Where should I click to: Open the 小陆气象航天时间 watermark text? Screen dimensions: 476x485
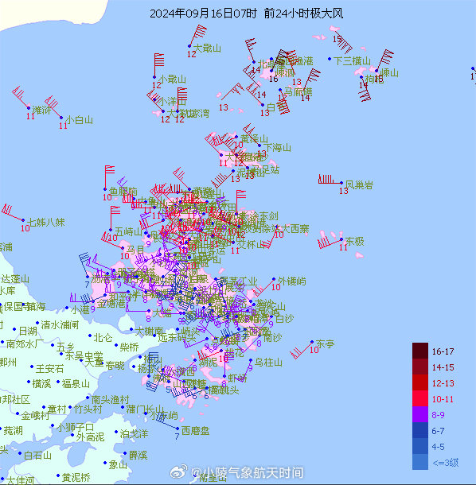248,472
